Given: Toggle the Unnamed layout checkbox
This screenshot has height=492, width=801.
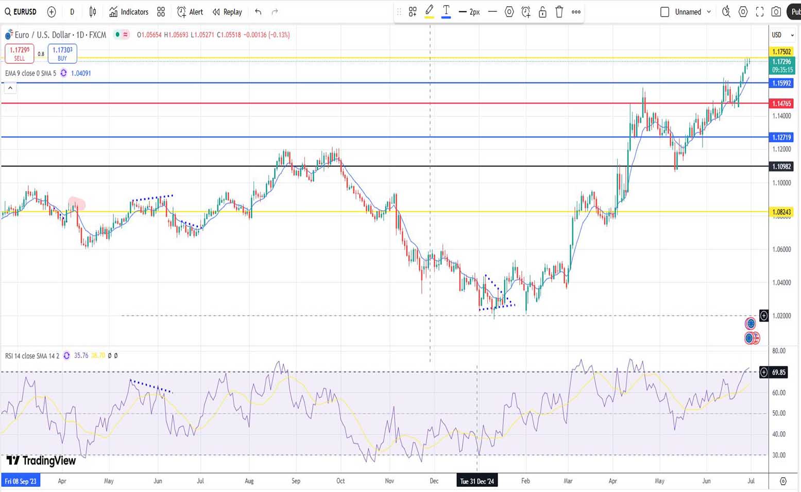Looking at the screenshot, I should 664,12.
